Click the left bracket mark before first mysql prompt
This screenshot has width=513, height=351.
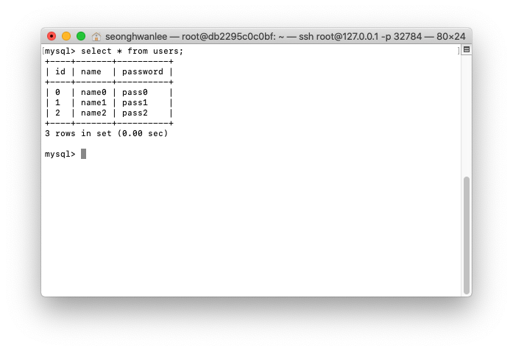[x=43, y=51]
